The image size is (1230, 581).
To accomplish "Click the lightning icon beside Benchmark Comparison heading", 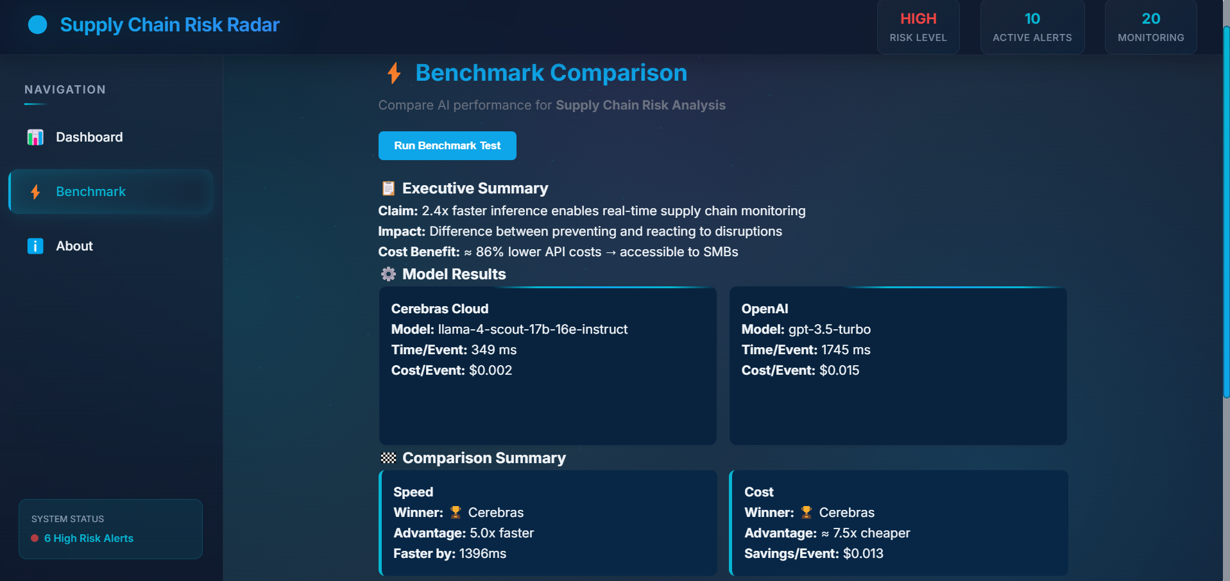I will 393,73.
